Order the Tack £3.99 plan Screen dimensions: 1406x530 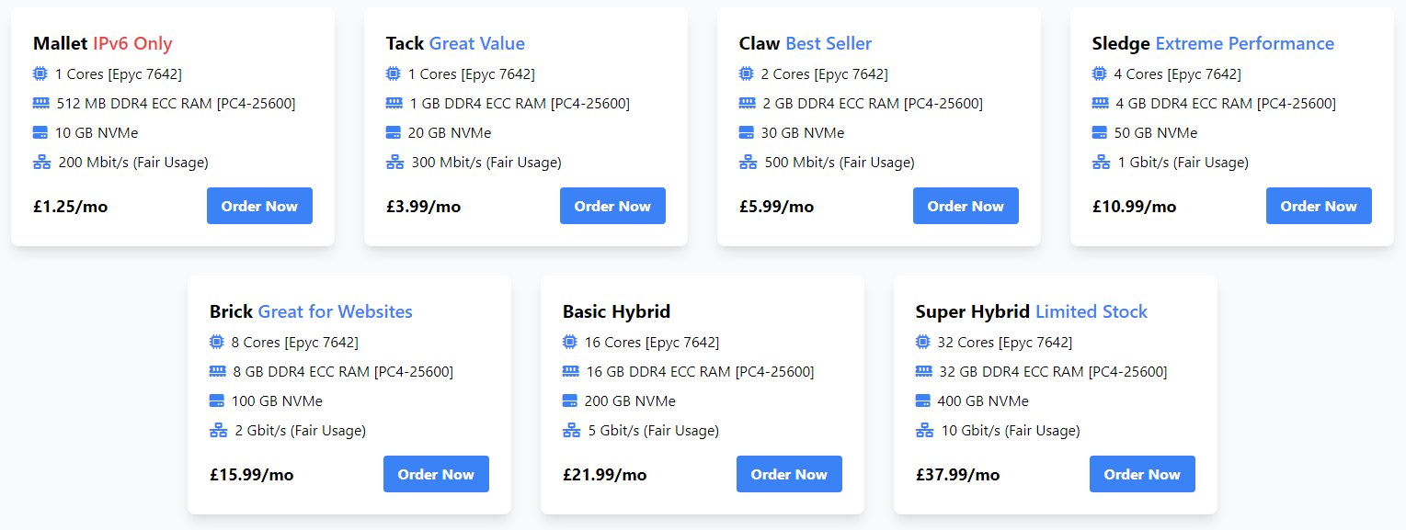coord(612,206)
